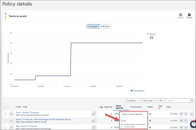Click first blue task icon in Blog row
Viewport: 196px width, 130px height.
click(182, 127)
